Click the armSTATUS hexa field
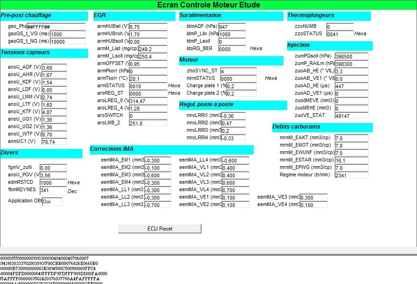 coord(148,86)
